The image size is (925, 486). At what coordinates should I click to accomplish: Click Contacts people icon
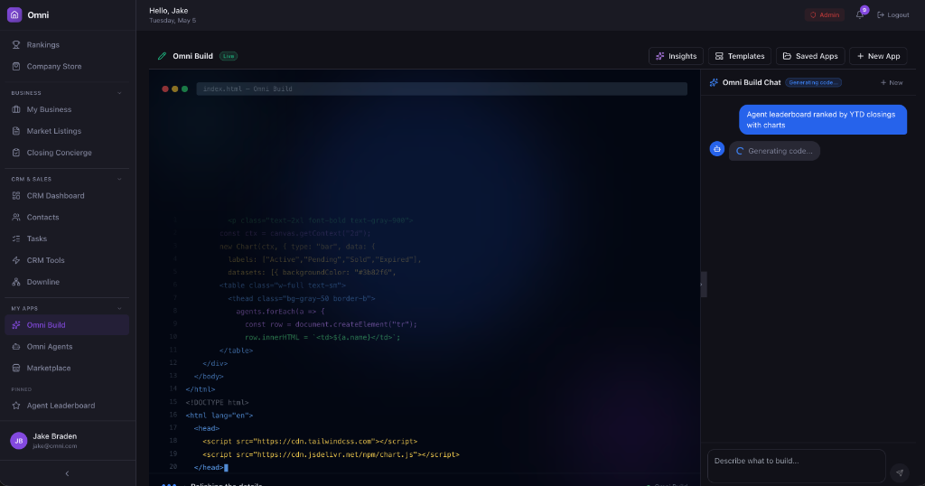(x=16, y=217)
